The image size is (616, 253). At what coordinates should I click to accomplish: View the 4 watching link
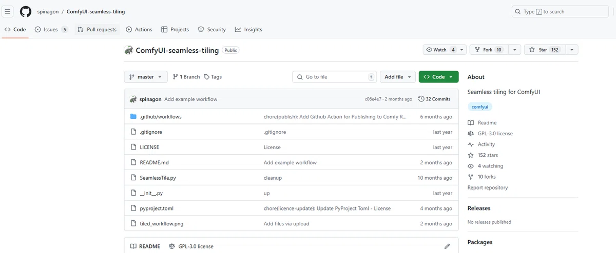tap(485, 166)
